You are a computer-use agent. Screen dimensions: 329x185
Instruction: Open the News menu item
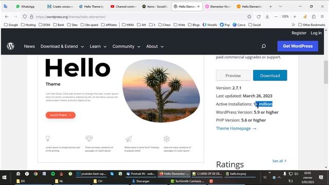point(29,46)
